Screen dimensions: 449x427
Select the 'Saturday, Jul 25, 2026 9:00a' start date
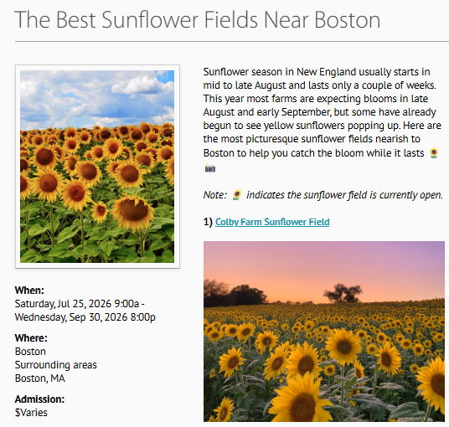(x=77, y=304)
